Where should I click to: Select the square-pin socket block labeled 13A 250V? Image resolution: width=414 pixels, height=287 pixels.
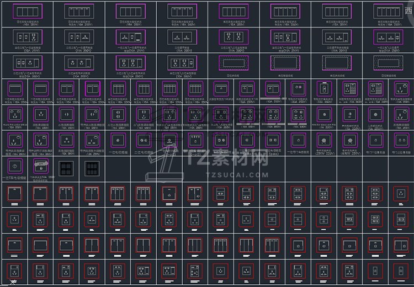(x=92, y=140)
